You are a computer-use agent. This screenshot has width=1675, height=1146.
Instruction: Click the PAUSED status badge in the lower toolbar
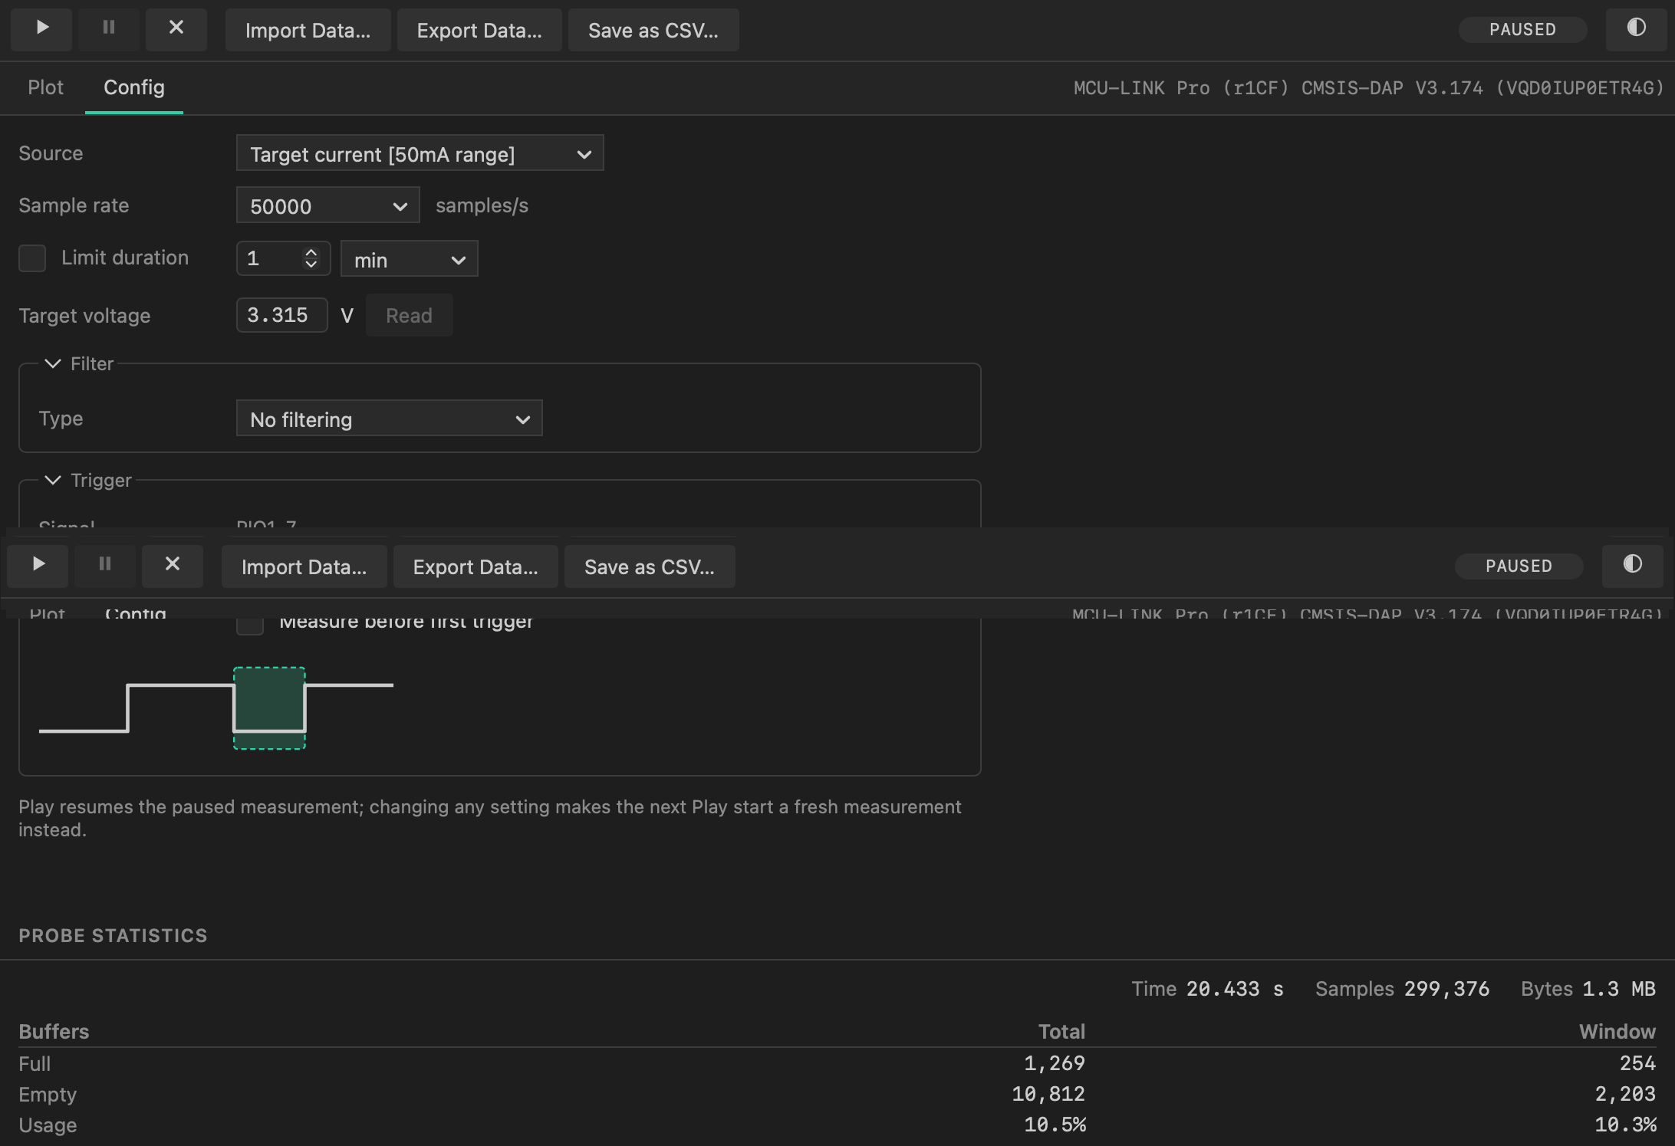point(1519,566)
